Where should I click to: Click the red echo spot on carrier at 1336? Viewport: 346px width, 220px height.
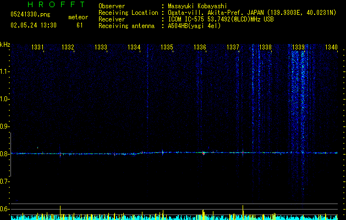(x=204, y=153)
